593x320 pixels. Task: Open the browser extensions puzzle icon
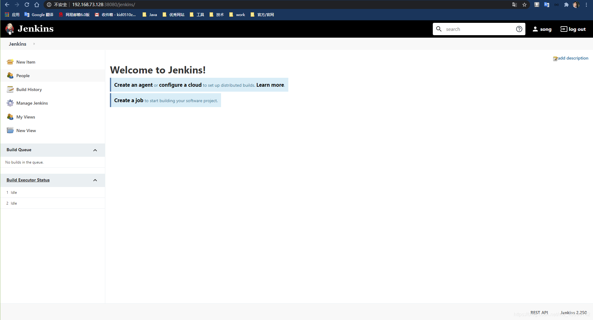(566, 5)
